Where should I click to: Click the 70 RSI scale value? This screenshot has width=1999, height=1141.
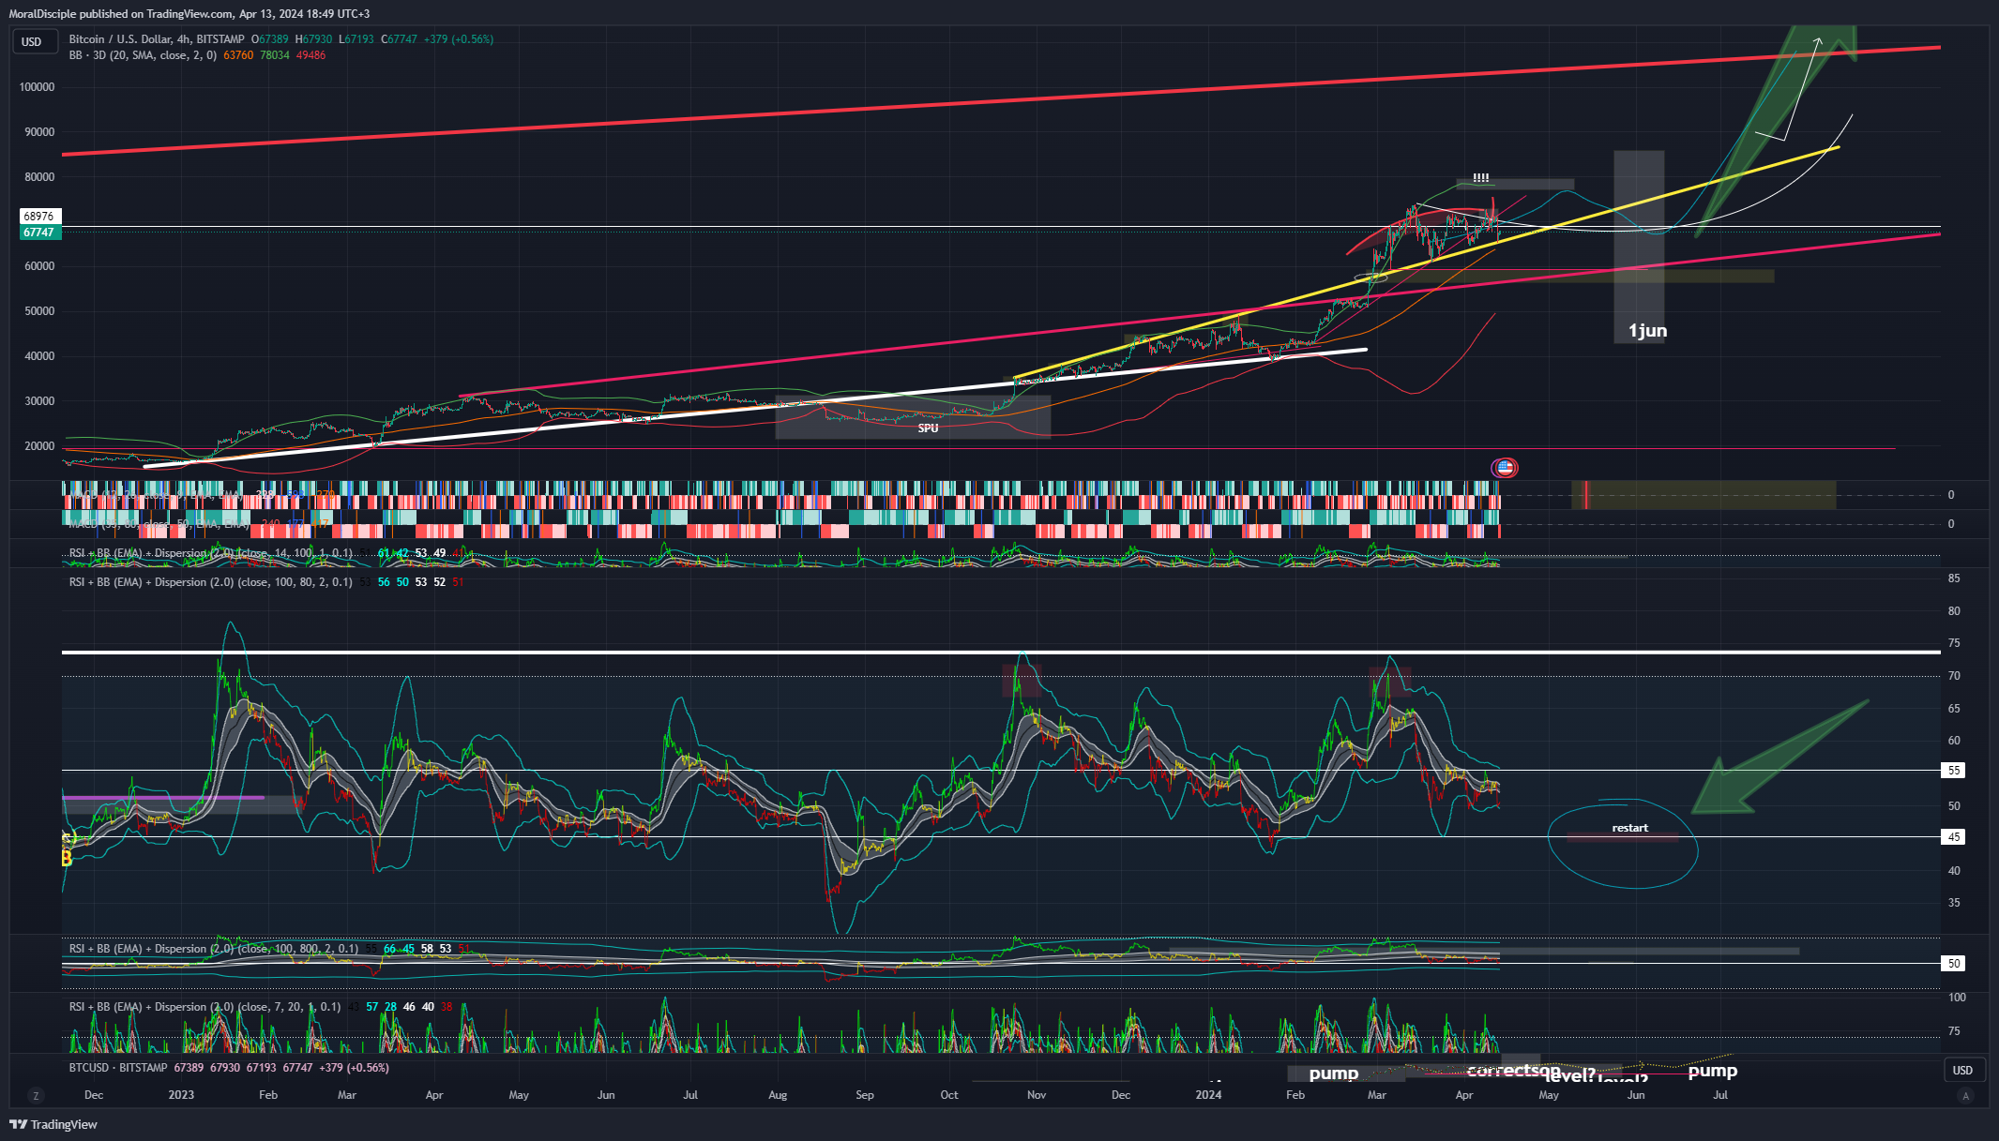pos(1954,676)
